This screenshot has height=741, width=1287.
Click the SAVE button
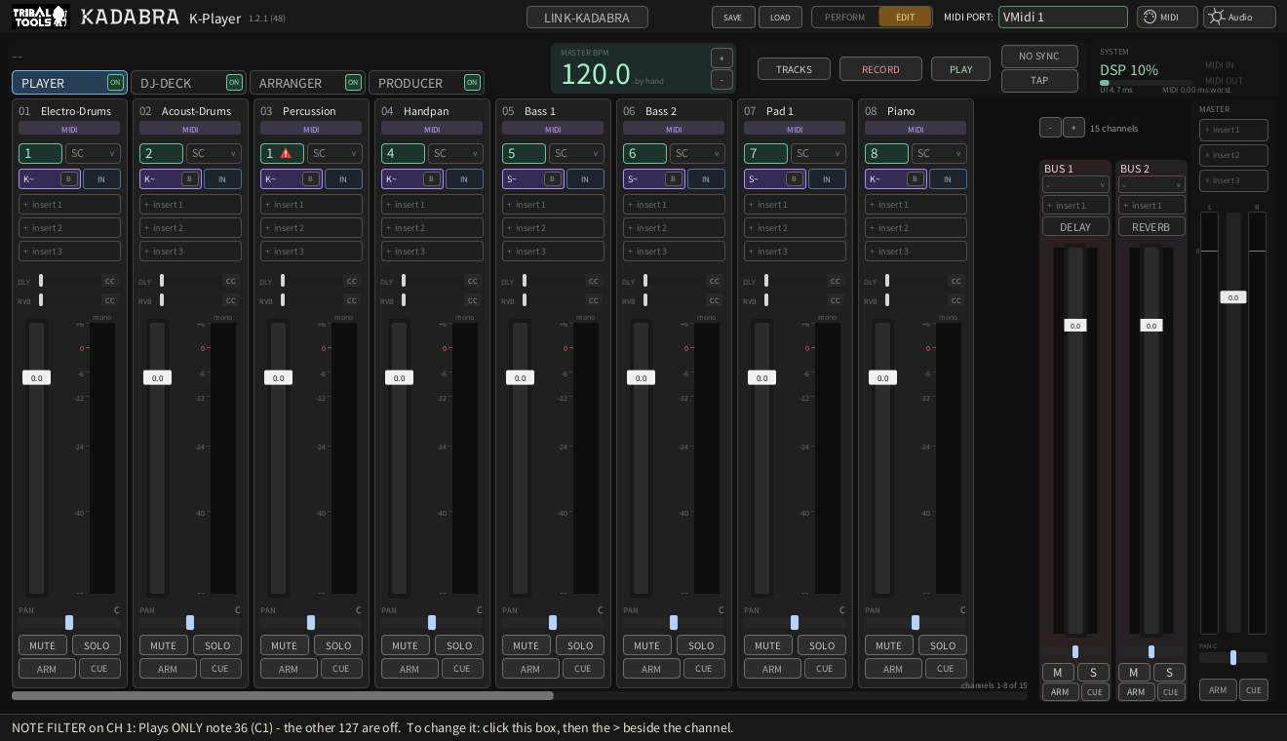click(733, 17)
